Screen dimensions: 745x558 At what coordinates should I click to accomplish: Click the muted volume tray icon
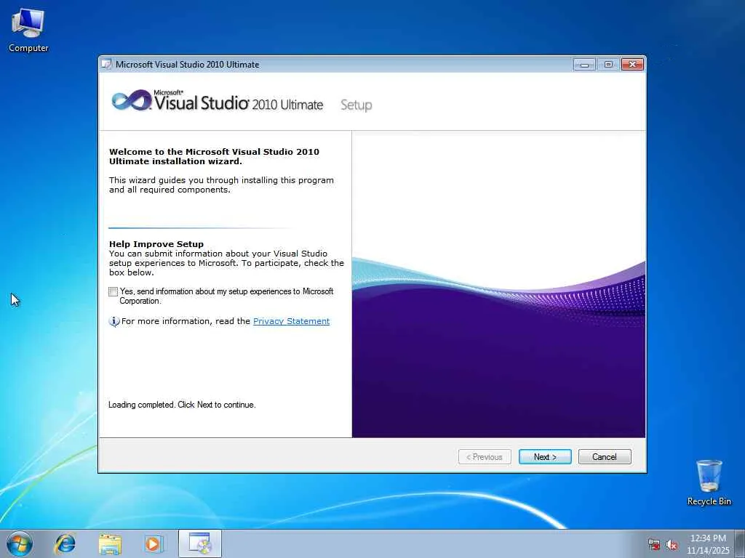[672, 545]
